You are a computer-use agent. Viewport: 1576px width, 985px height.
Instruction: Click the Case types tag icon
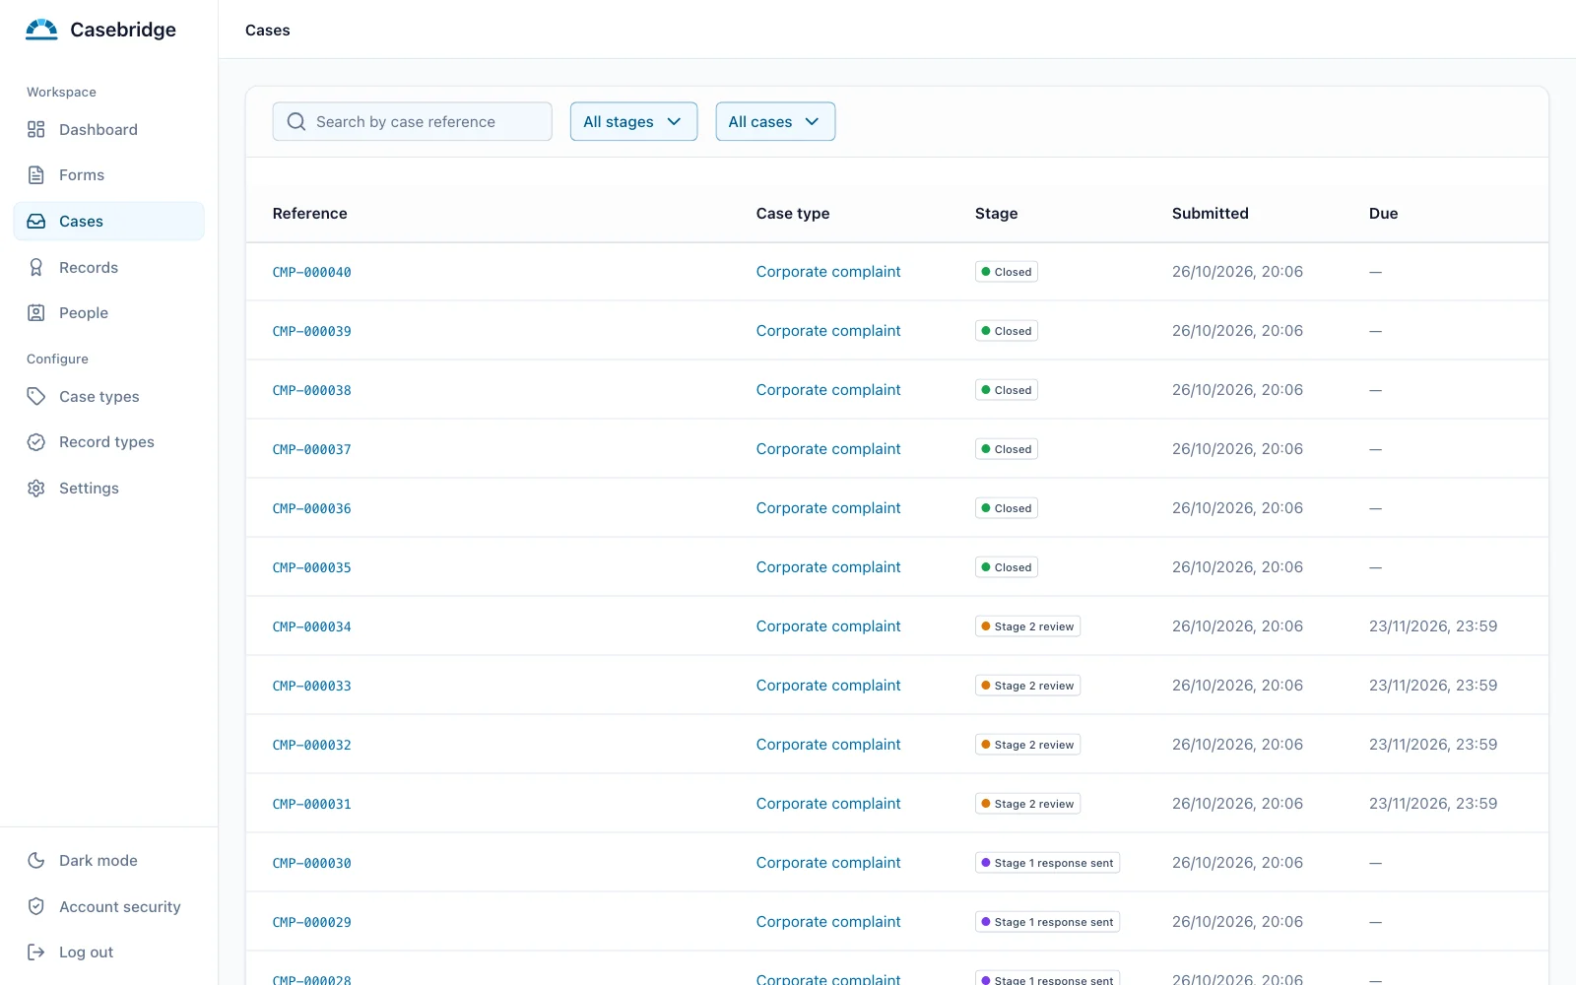36,396
